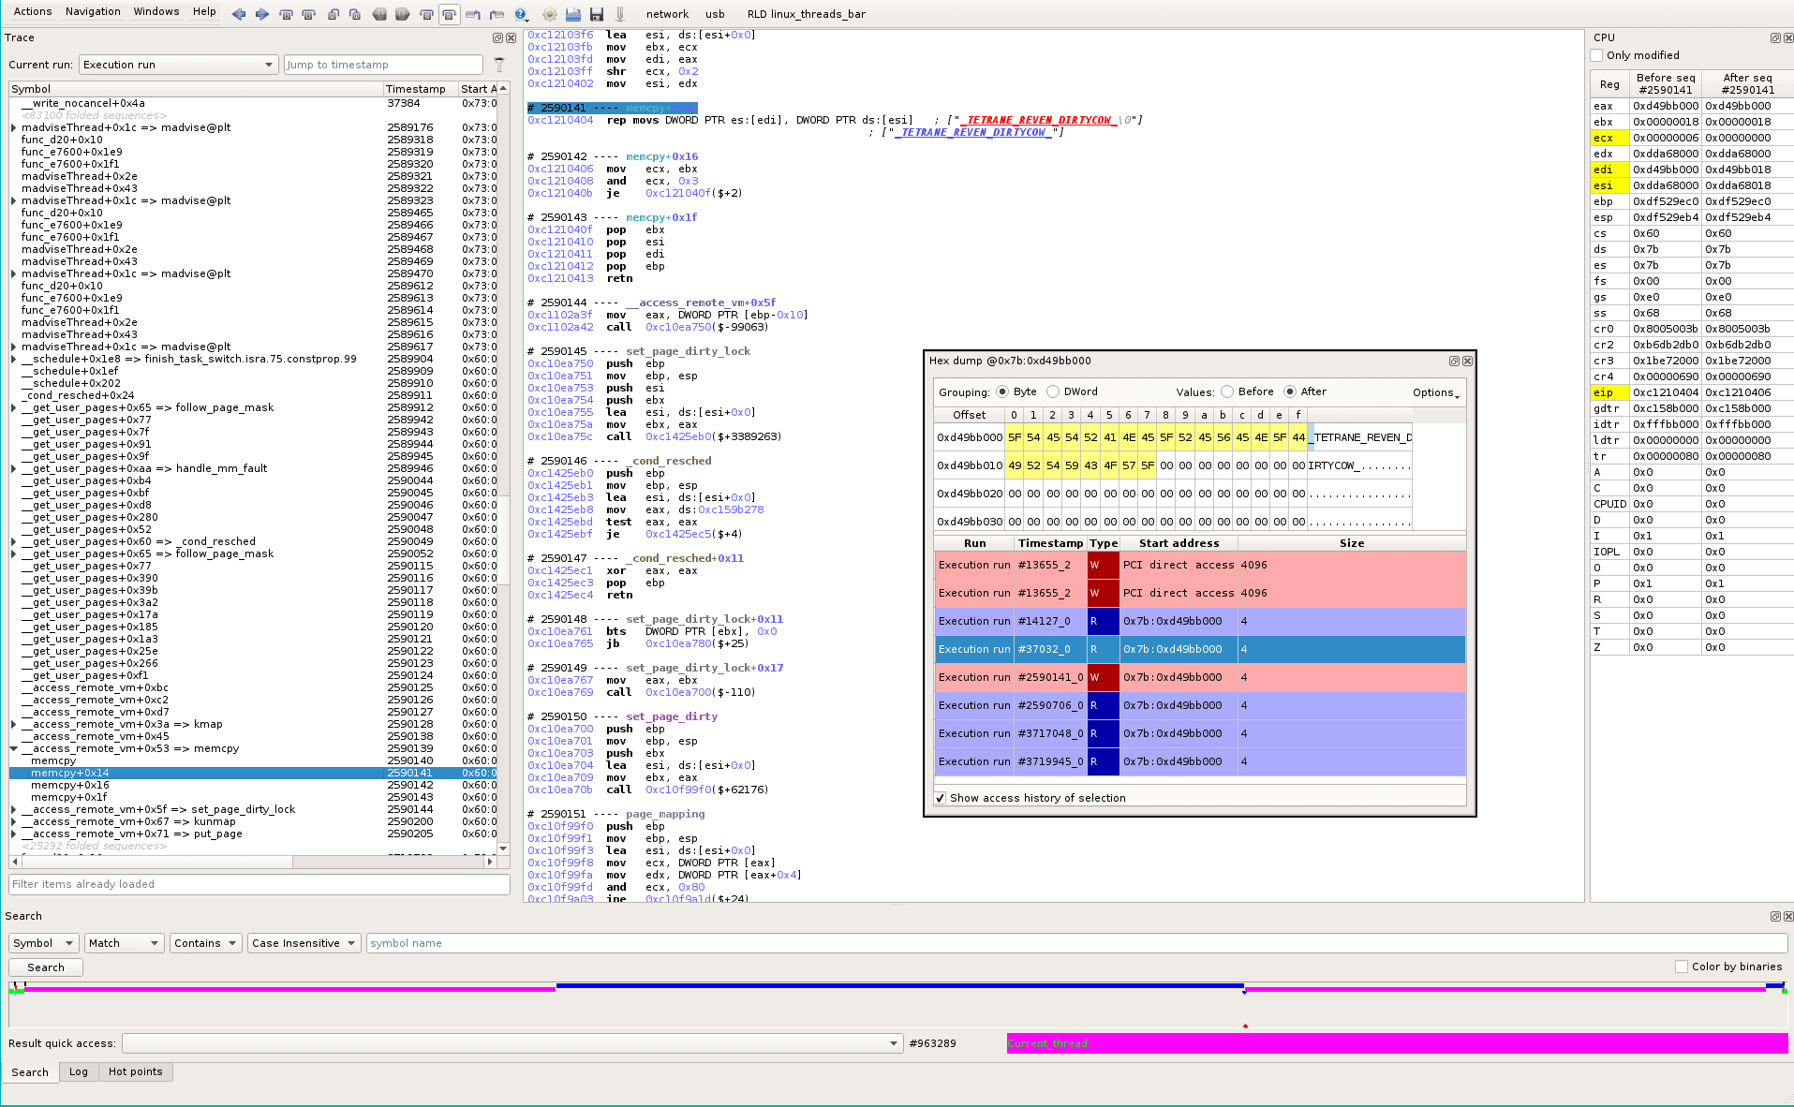Screen dimensions: 1794x1107
Task: Detach the Trace panel using its float icon
Action: [x=496, y=37]
